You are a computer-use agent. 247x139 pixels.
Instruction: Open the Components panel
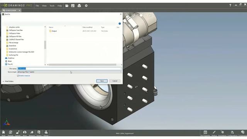[x=243, y=133]
